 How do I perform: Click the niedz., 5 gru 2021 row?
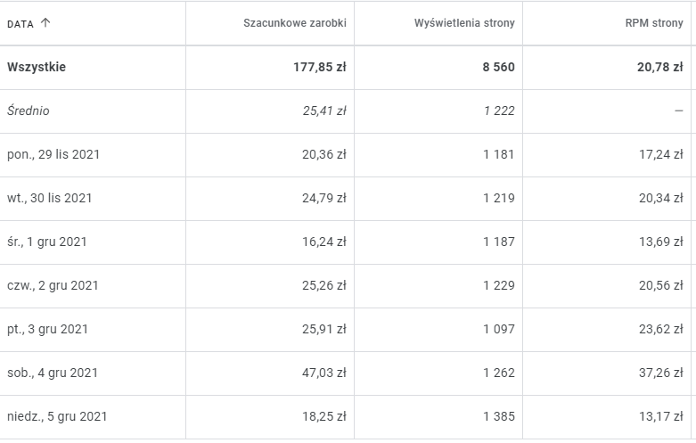[57, 416]
